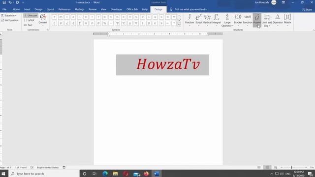315x177 pixels.
Task: Insert the greater-than-or-equal symbol
Action: (142, 17)
